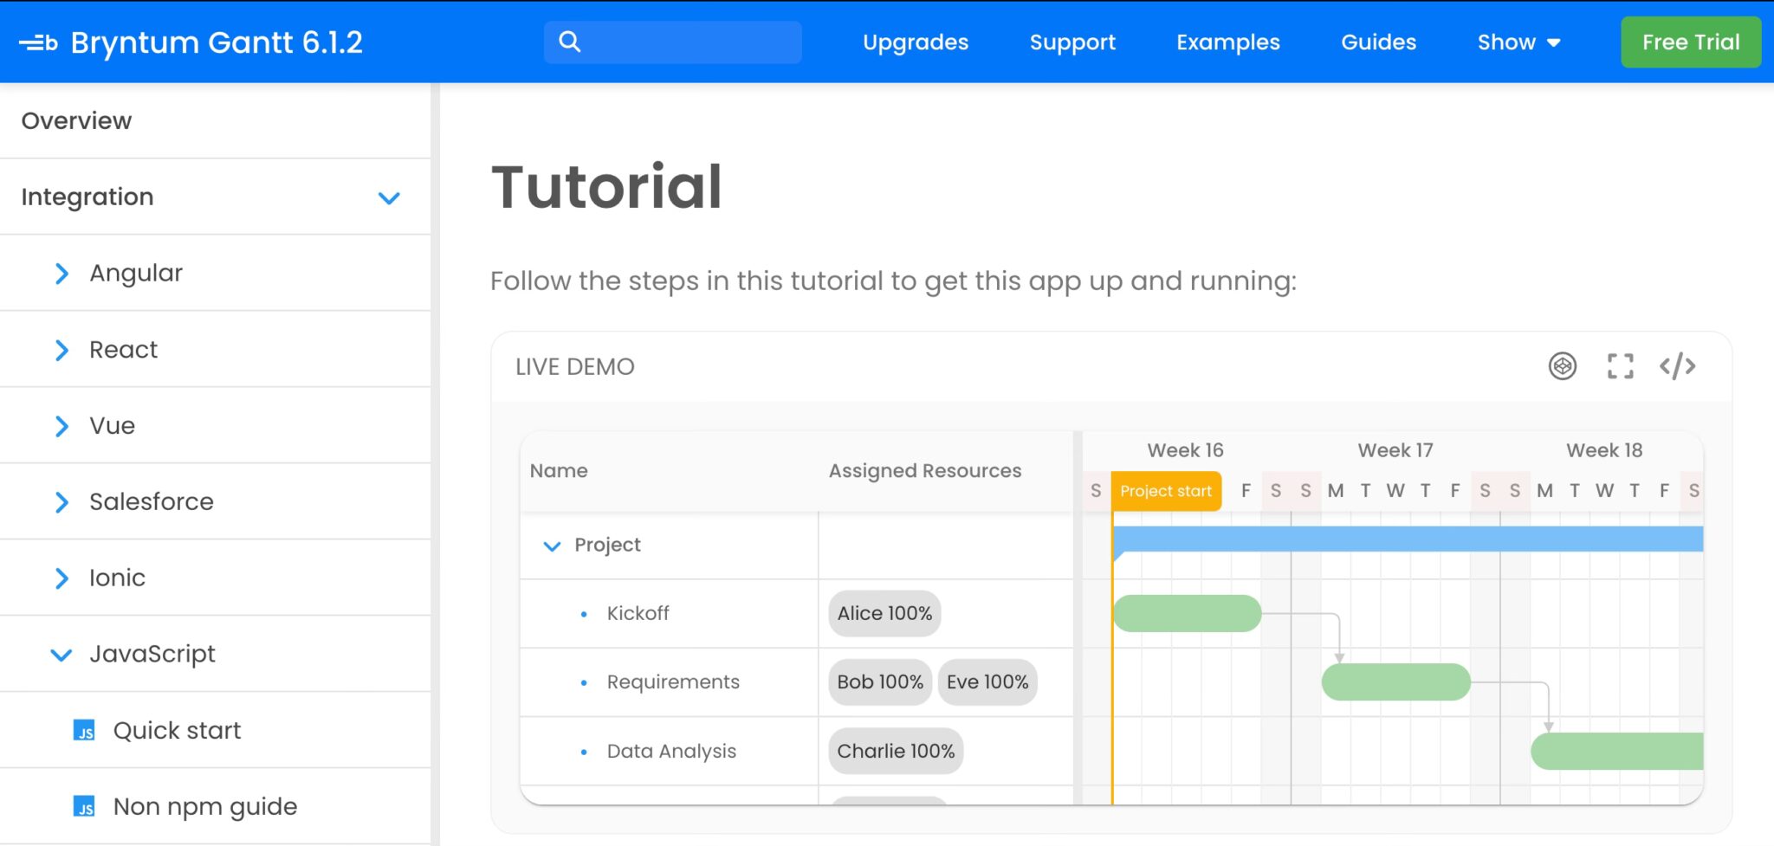Click the Data Analysis task name cell

point(669,752)
